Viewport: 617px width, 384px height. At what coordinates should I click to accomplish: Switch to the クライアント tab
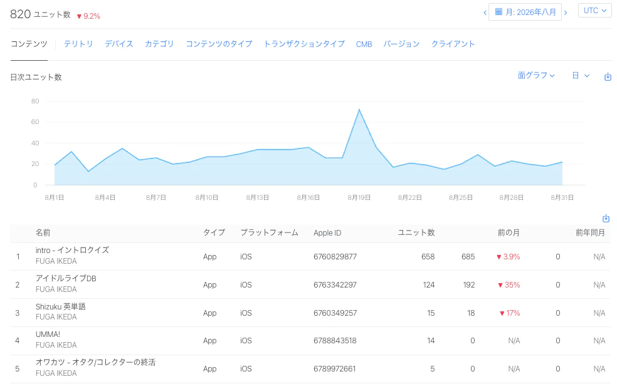(453, 44)
